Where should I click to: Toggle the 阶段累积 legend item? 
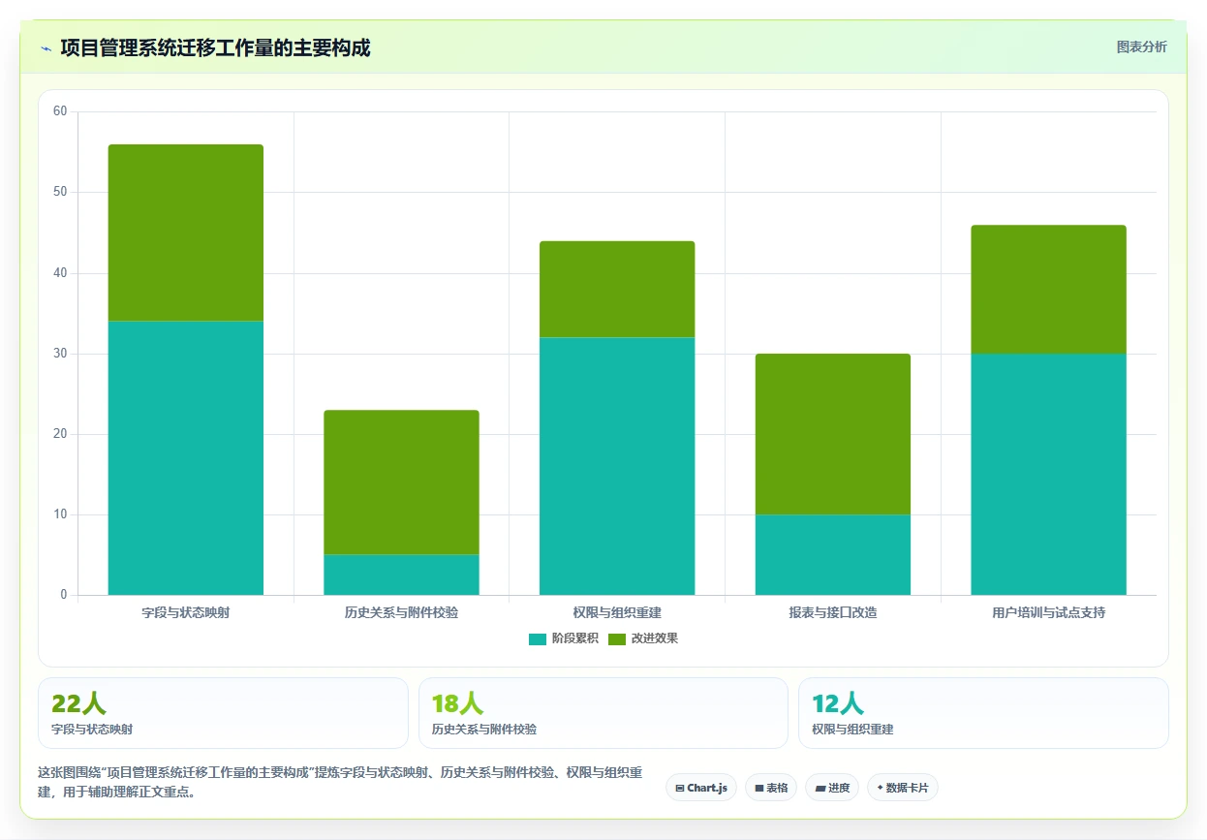click(x=563, y=638)
